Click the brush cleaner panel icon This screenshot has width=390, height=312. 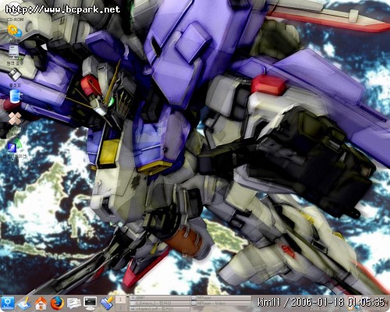coord(107,303)
